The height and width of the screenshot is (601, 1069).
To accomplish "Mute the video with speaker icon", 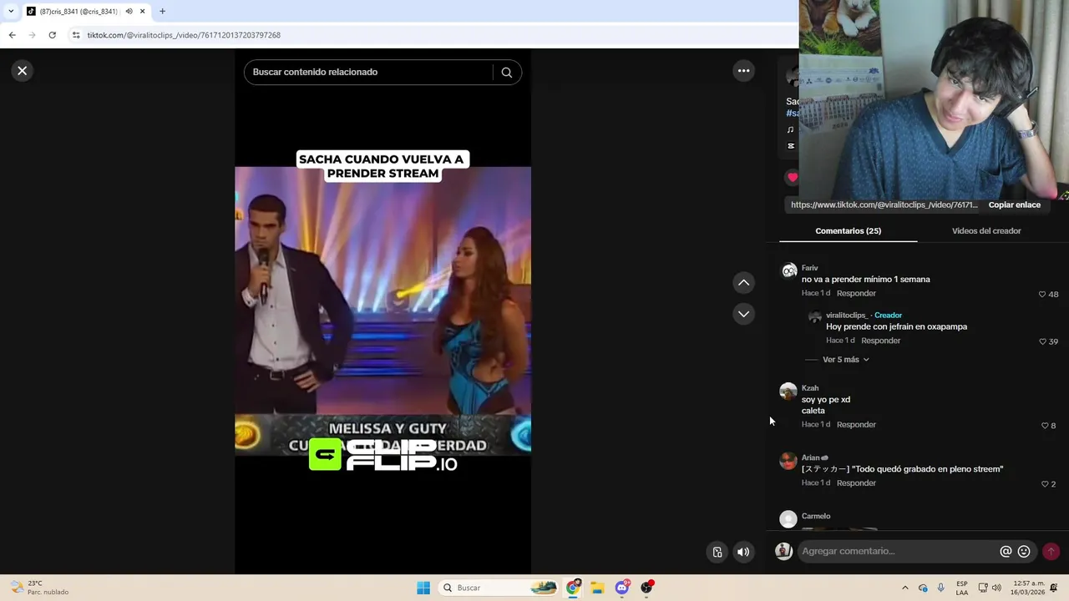I will click(x=743, y=552).
